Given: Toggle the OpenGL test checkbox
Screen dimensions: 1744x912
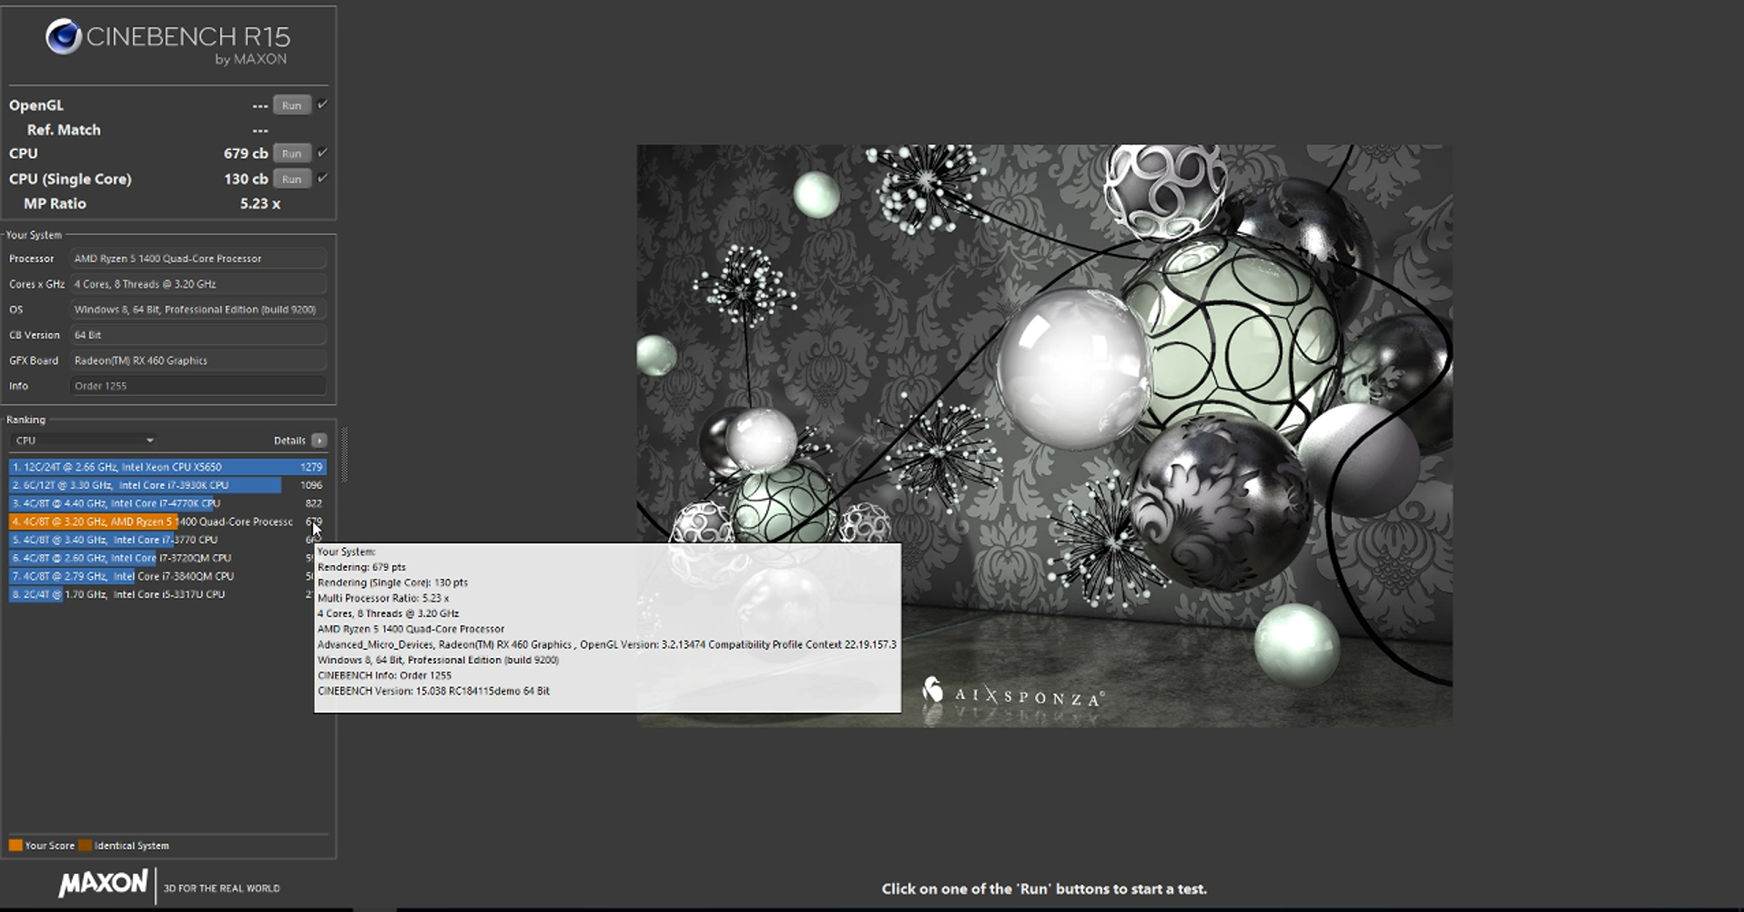Looking at the screenshot, I should coord(322,105).
